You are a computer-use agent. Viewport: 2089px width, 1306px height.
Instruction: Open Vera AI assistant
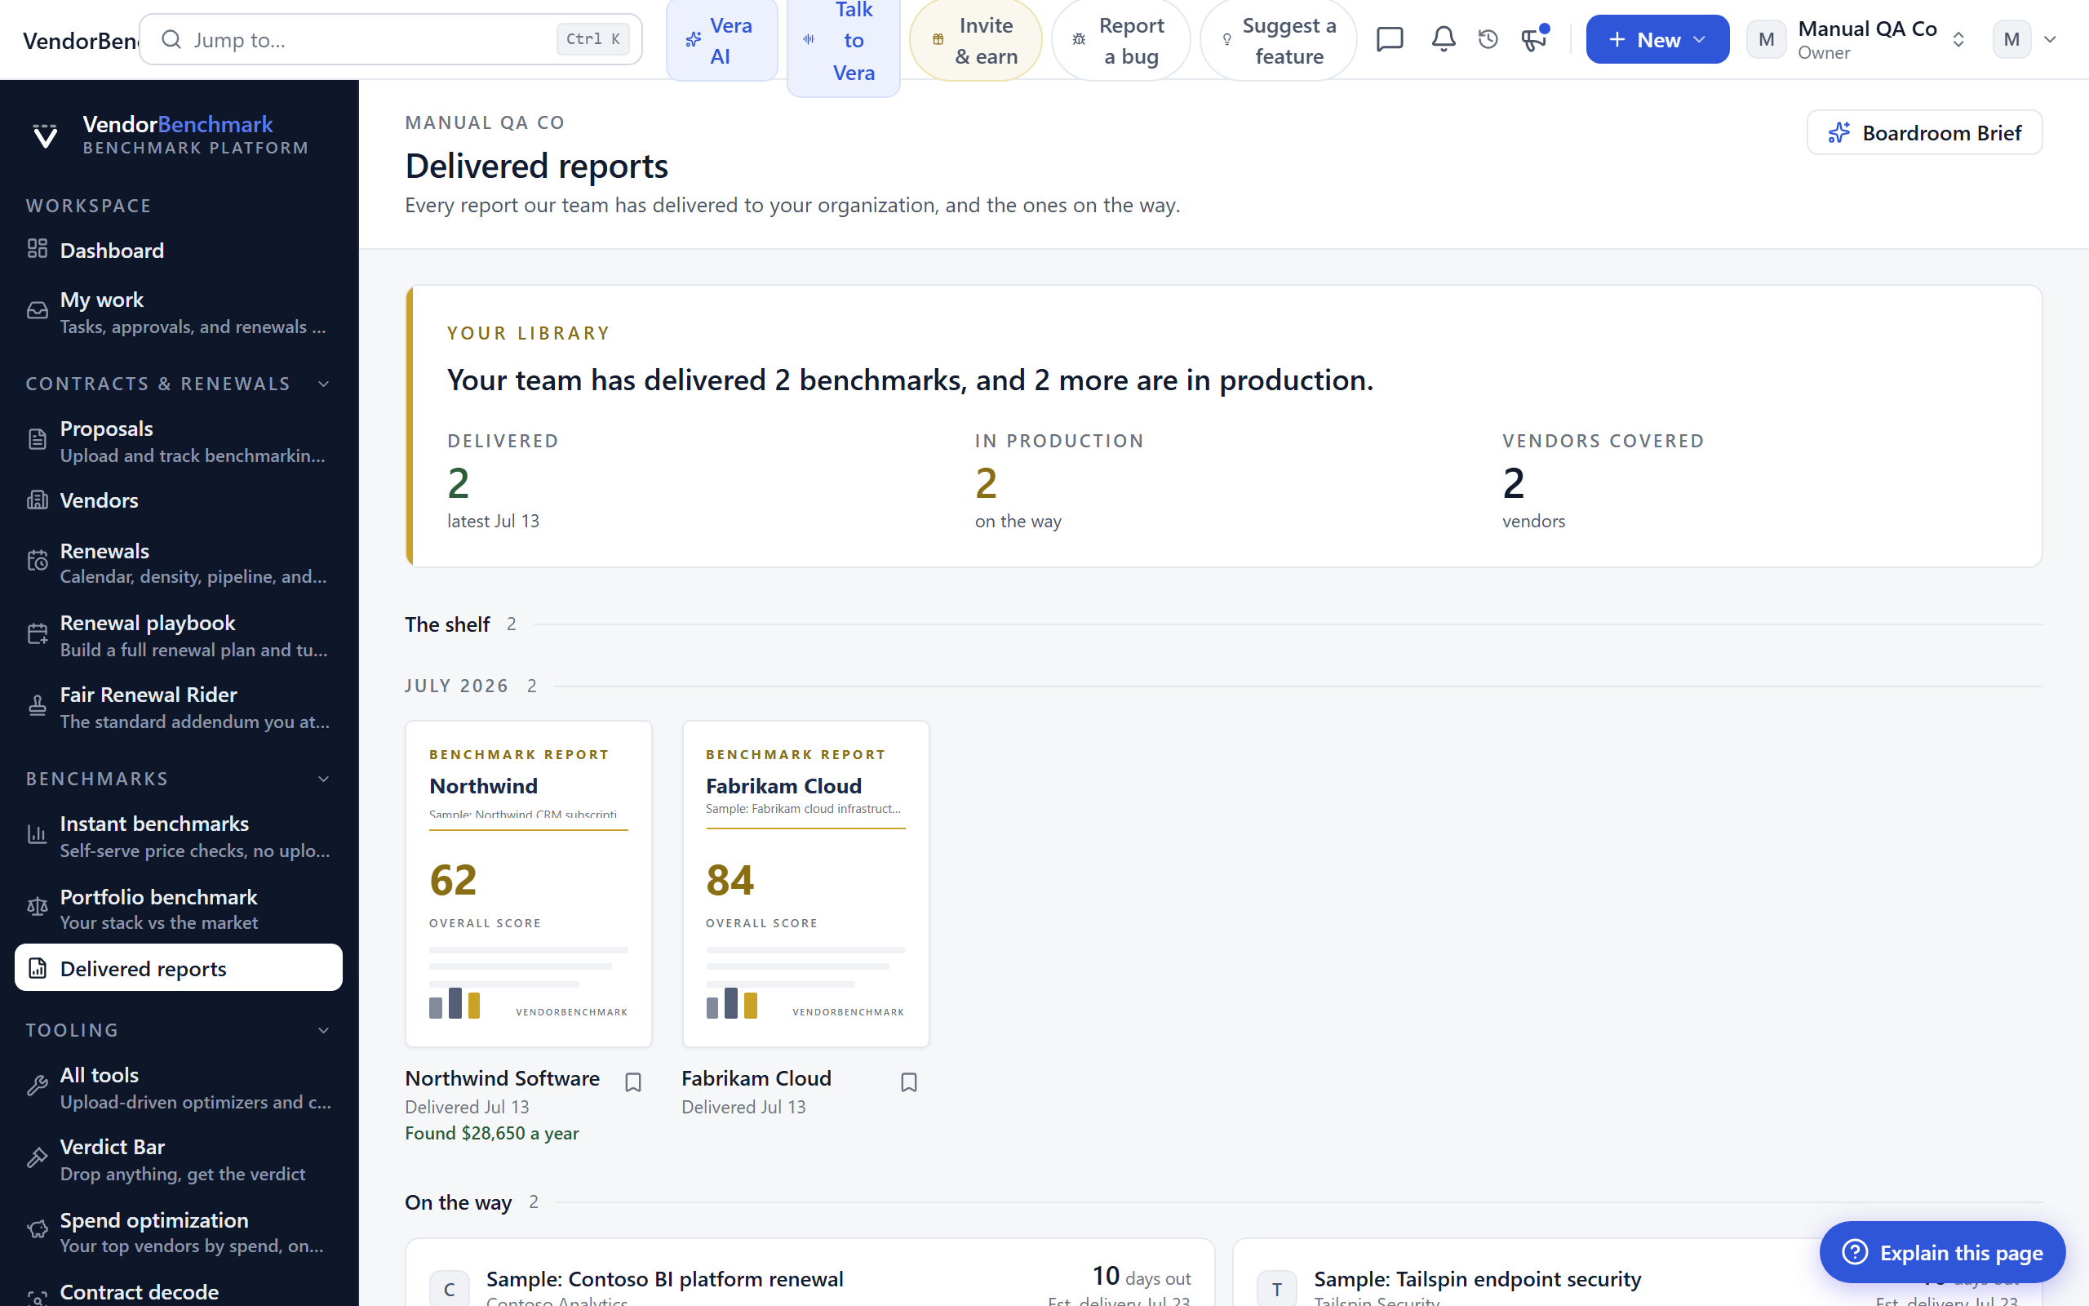pos(721,41)
